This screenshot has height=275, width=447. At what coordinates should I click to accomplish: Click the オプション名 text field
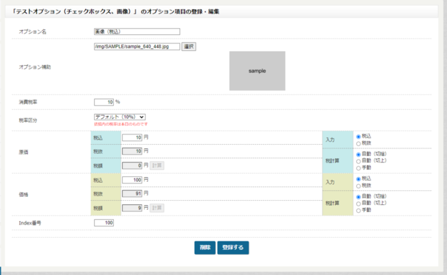coord(137,31)
